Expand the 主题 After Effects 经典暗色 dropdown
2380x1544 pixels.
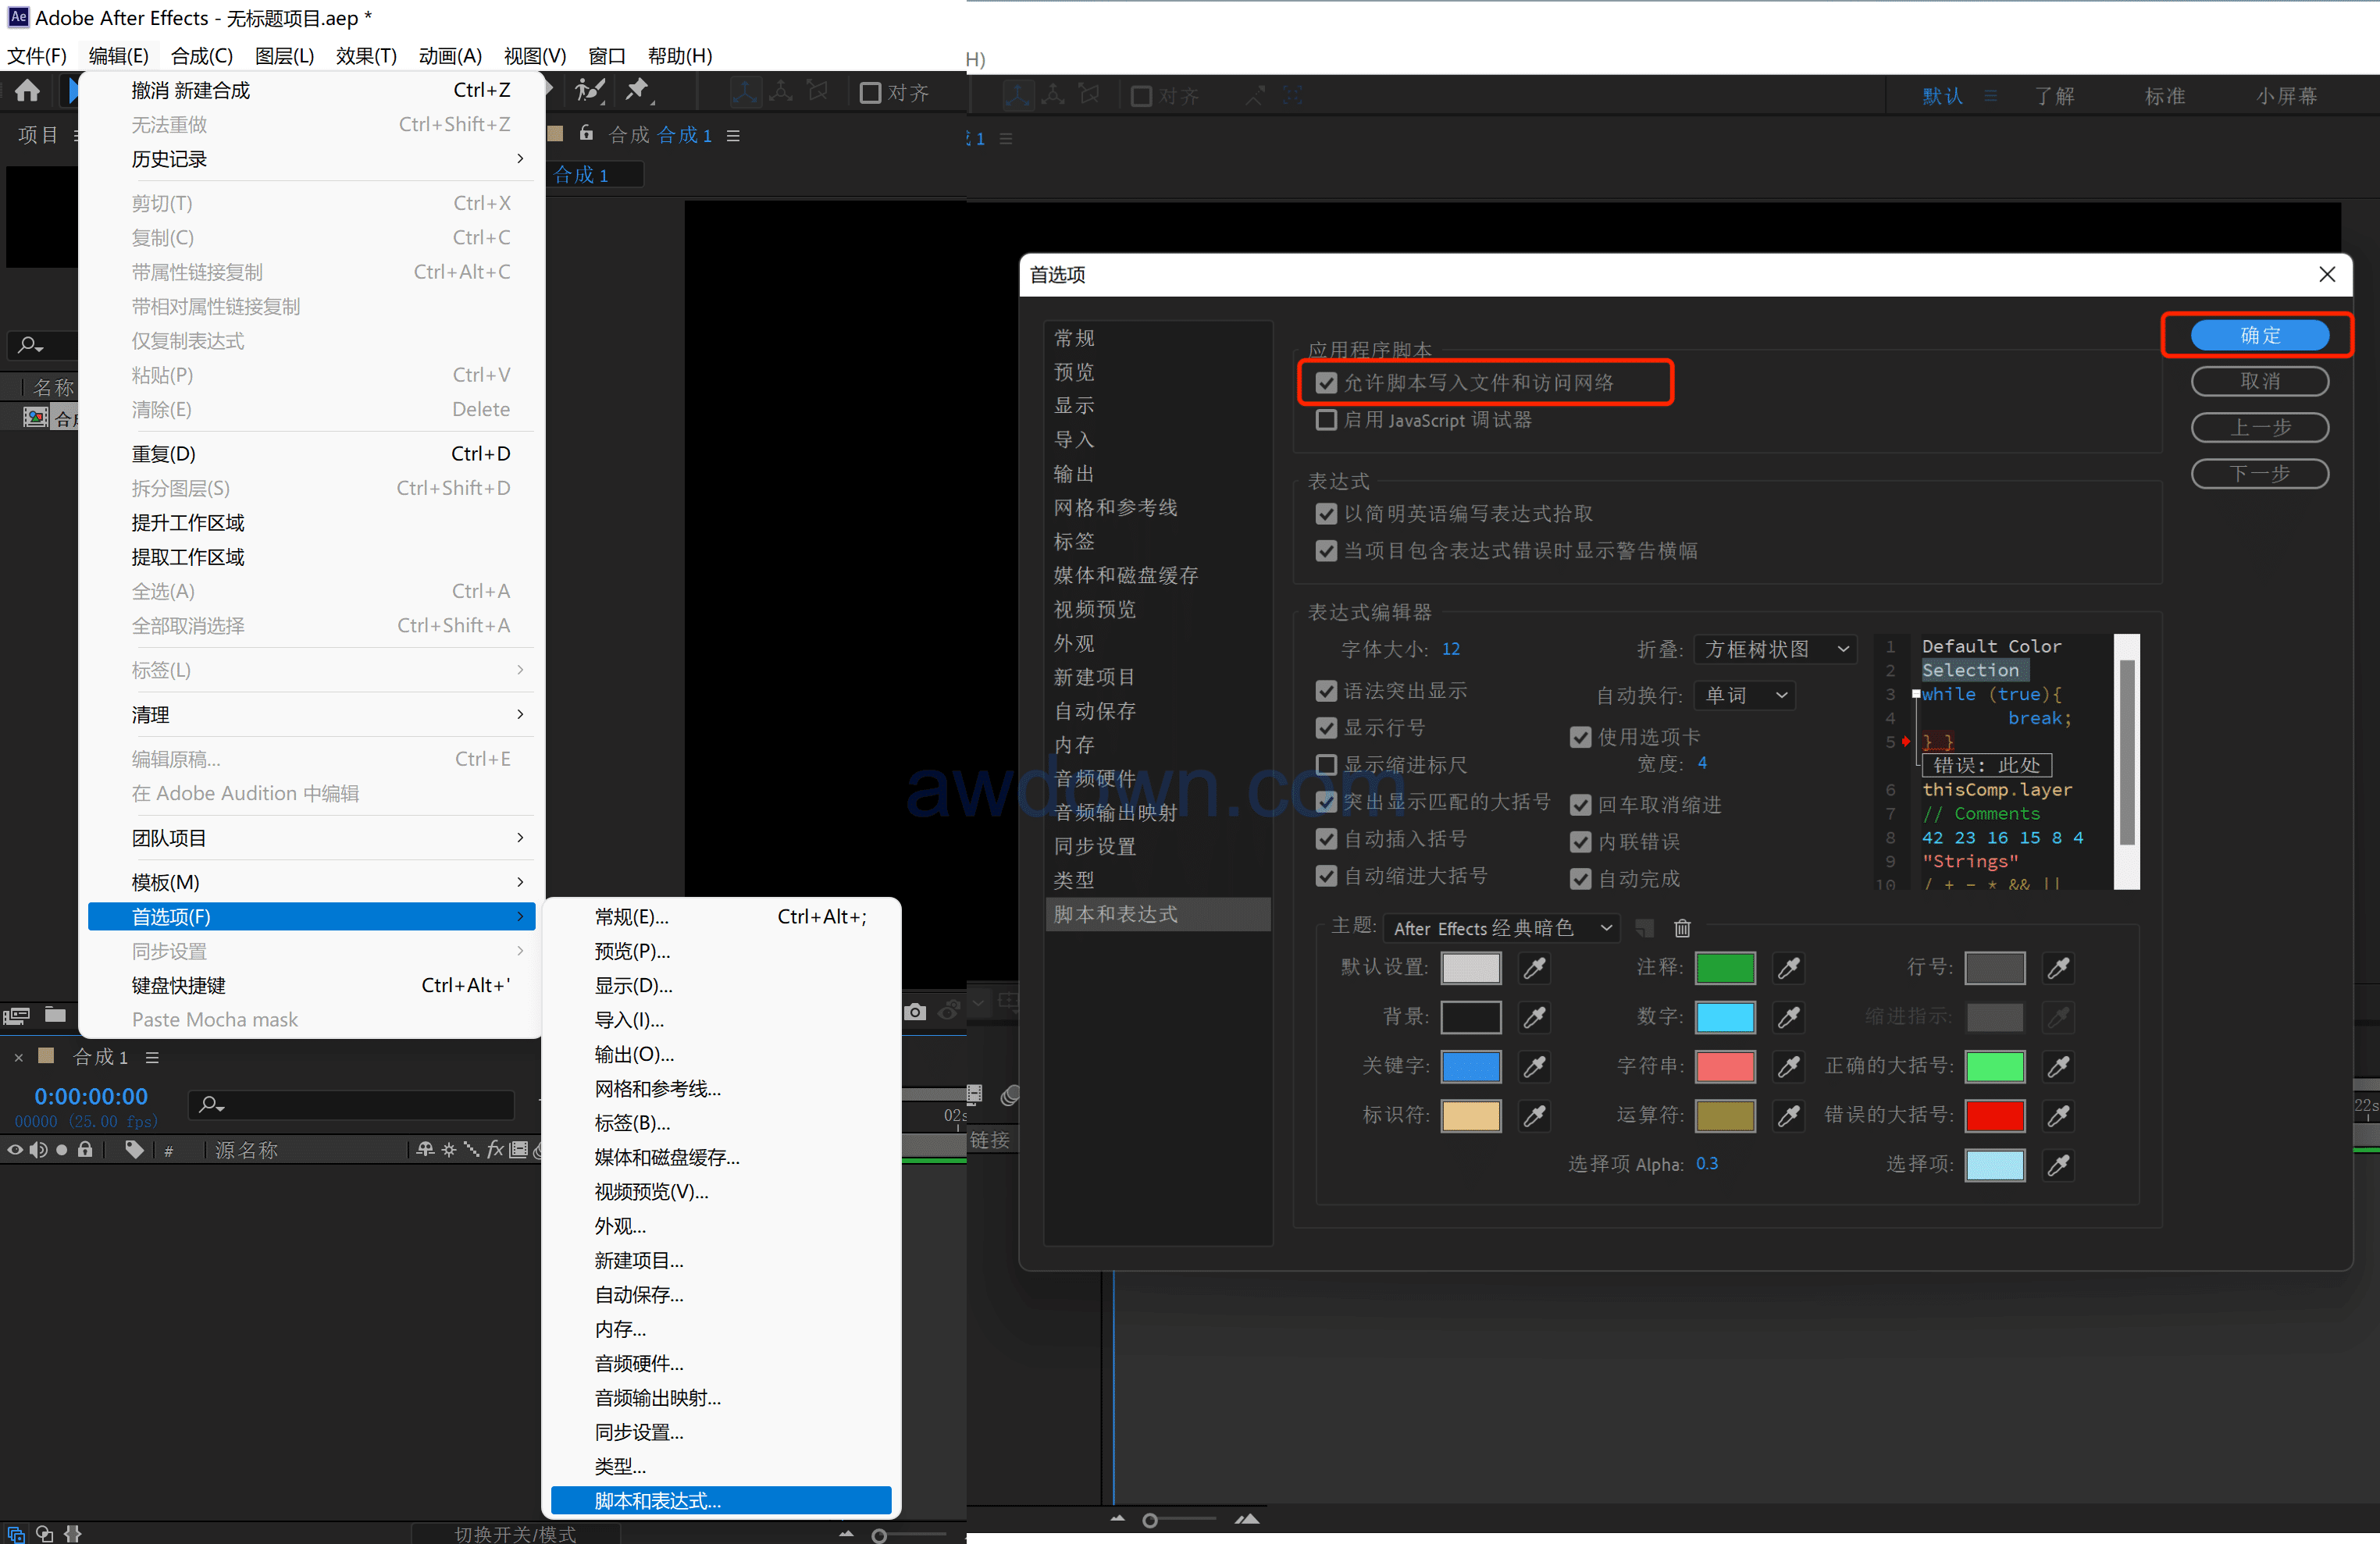(1501, 927)
